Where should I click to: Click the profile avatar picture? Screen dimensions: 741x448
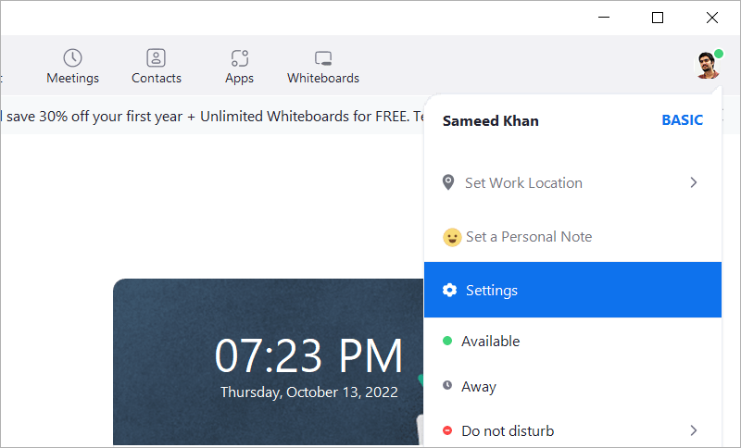(x=708, y=65)
